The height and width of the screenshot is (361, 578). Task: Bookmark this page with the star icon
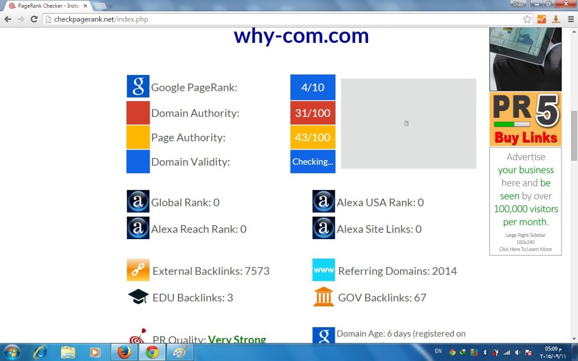click(527, 19)
